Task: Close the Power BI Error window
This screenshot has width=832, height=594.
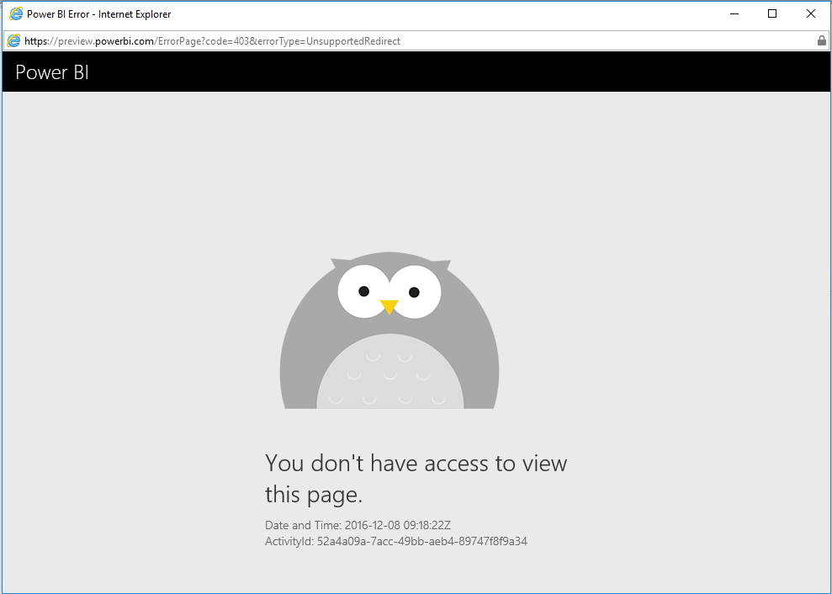Action: 811,13
